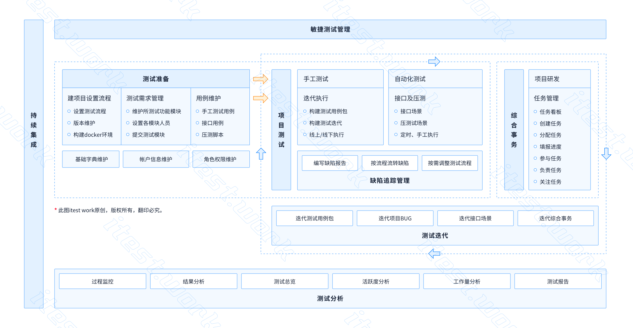Screen dimensions: 633x328
Task: Select the 线上/线下执行 bullet item
Action: pos(326,135)
